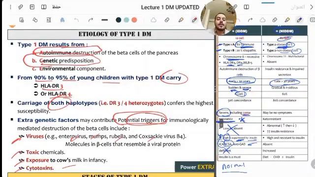The width and height of the screenshot is (315, 177).
Task: Select the lasso selection tool in left note
Action: click(x=154, y=20)
